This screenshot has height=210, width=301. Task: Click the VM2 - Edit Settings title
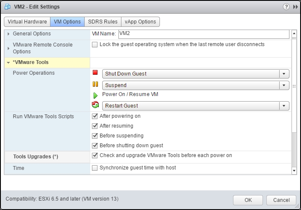(x=37, y=7)
